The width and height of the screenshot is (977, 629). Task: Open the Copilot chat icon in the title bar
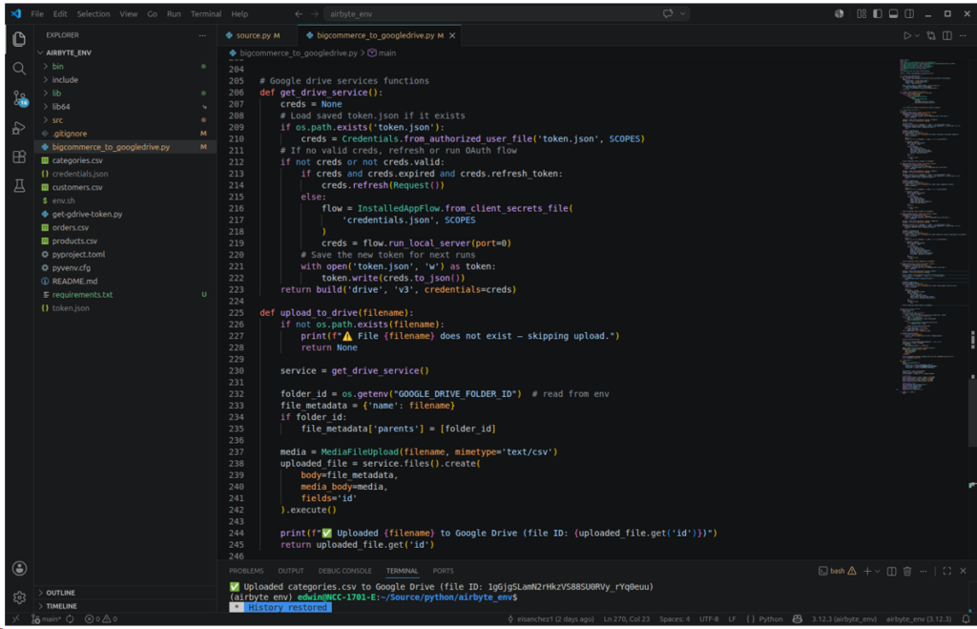(668, 13)
